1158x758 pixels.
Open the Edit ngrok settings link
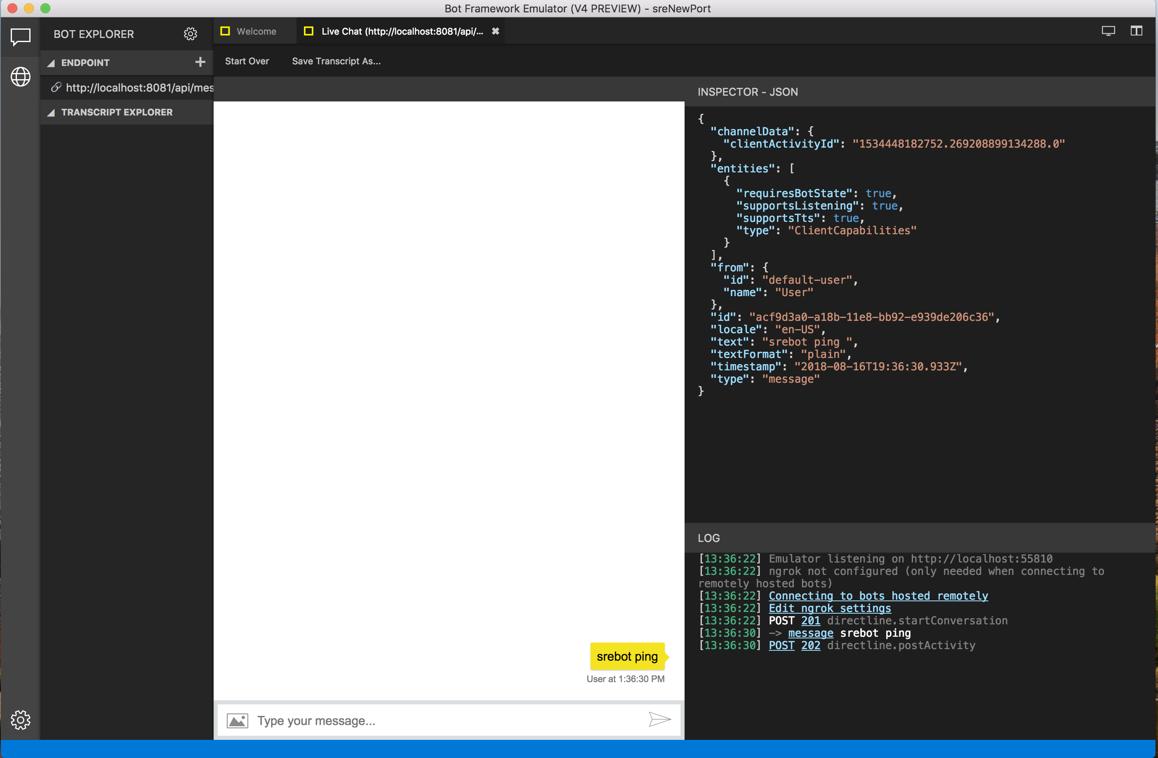830,608
